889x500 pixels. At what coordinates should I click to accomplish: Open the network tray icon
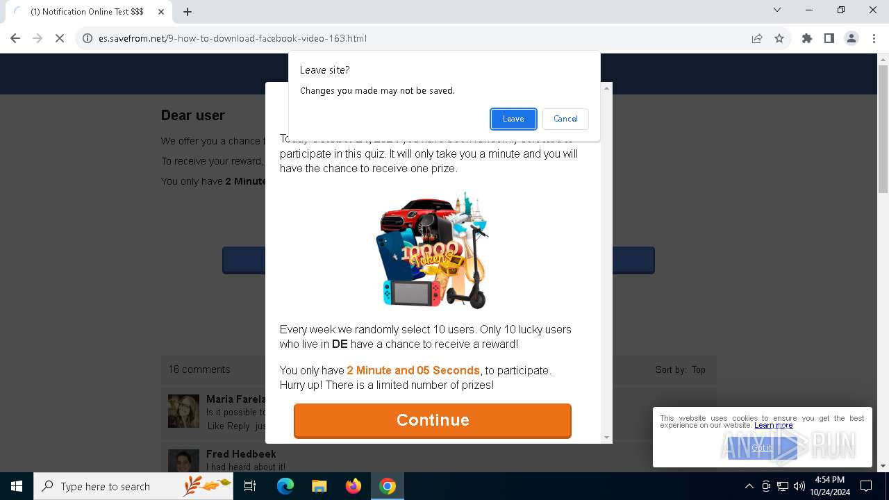[x=783, y=486]
